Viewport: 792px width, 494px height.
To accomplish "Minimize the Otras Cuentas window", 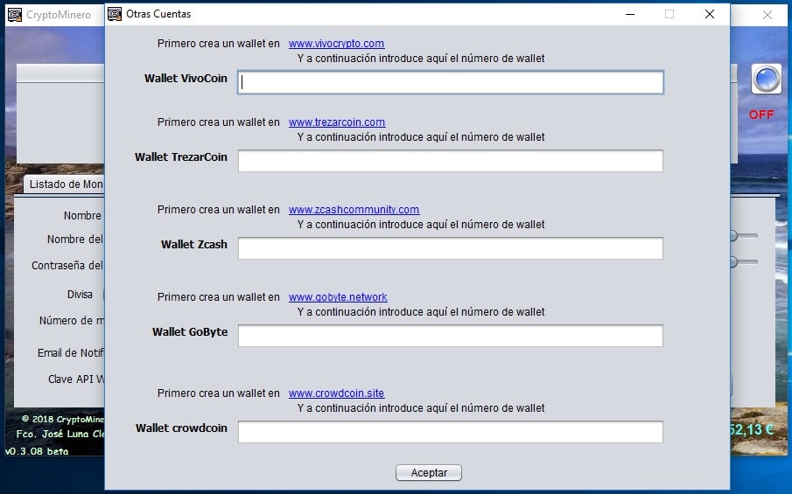I will coord(630,14).
